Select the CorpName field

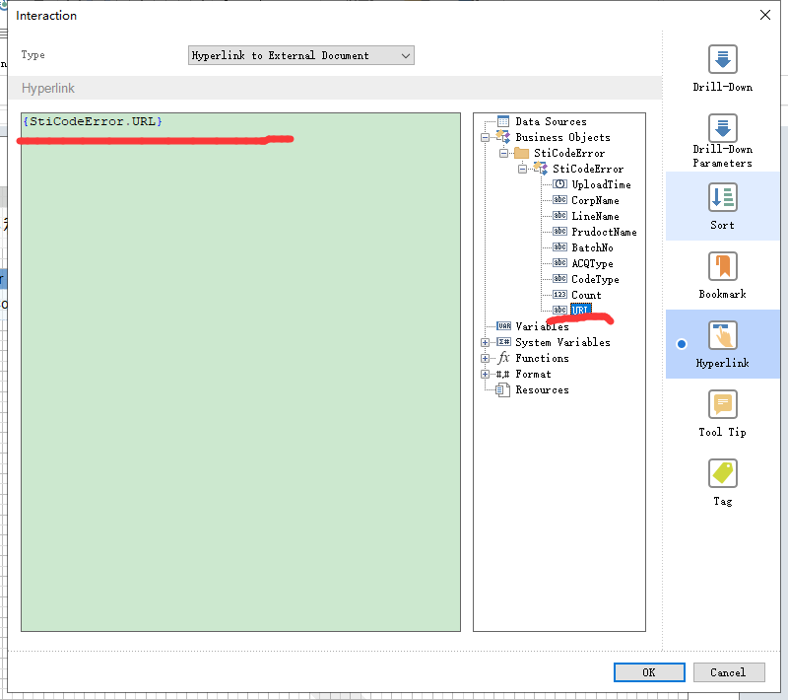click(x=595, y=201)
